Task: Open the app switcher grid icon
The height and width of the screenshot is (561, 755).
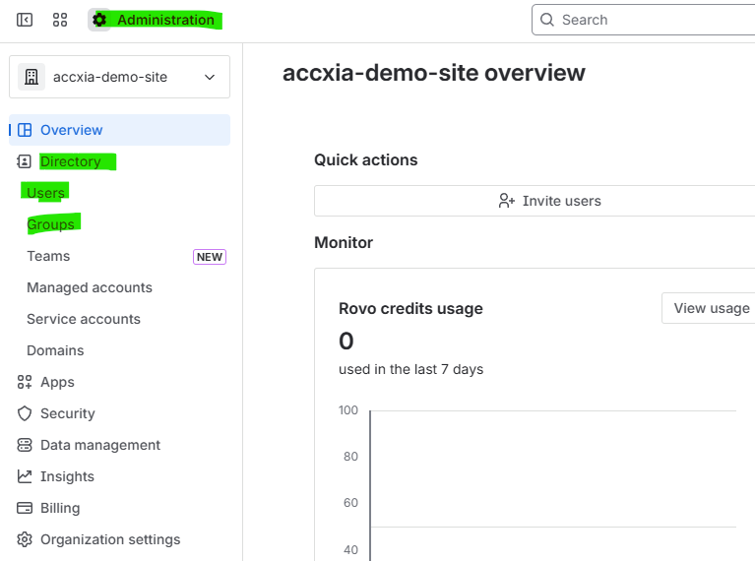Action: click(x=60, y=20)
